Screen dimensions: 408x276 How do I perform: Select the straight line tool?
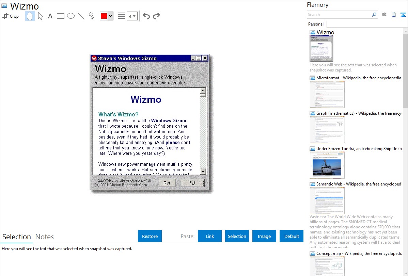(81, 16)
